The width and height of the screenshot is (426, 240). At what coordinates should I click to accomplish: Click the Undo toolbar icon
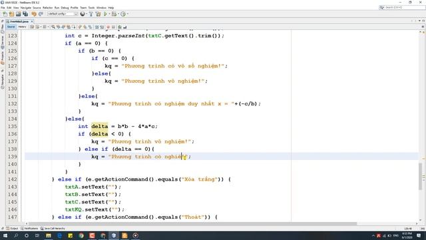[34, 14]
